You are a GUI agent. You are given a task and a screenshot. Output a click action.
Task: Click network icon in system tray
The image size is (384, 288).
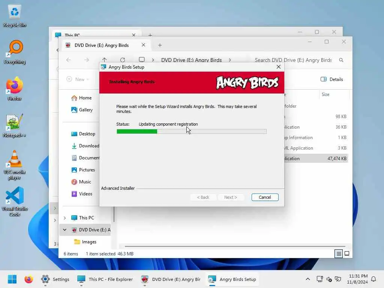point(319,279)
